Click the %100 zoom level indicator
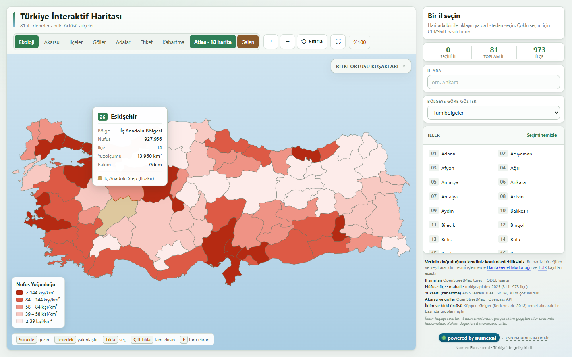 (359, 42)
